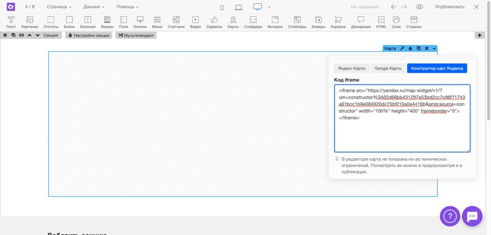This screenshot has width=491, height=235.
Task: Expand device preview options chevron
Action: pyautogui.click(x=270, y=7)
